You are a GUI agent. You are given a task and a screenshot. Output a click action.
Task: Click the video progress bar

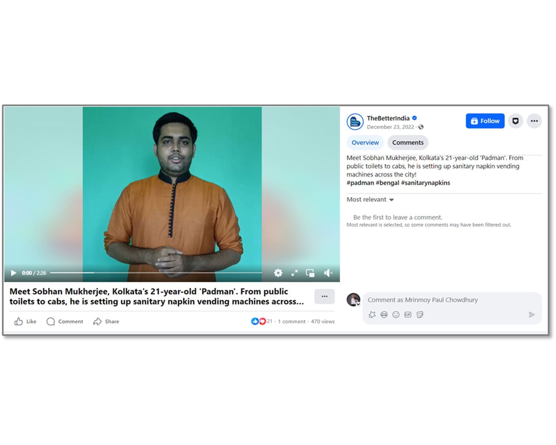(x=156, y=273)
